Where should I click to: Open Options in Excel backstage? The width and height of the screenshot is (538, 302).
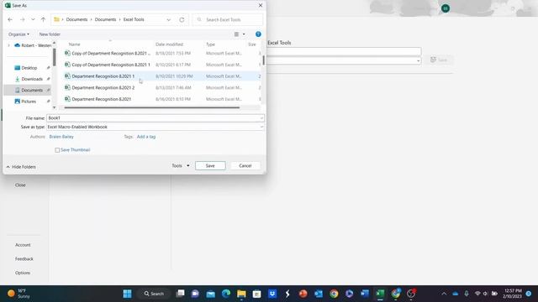point(23,273)
